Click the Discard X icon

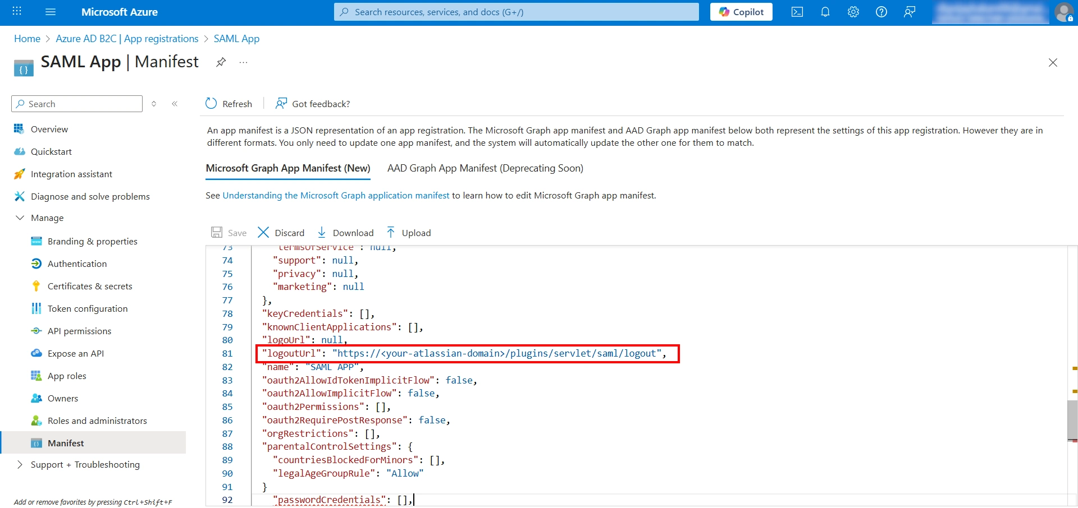tap(263, 233)
